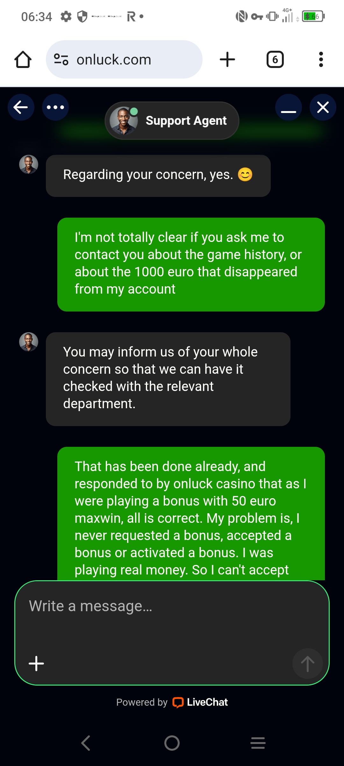Close the support chat with X

[323, 107]
